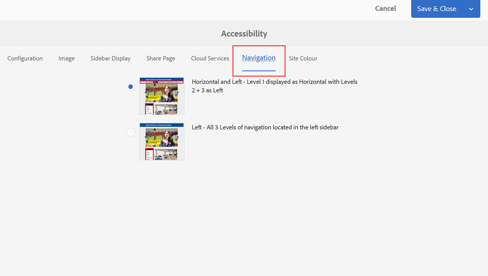Click the Accessibility heading
The height and width of the screenshot is (276, 488).
pyautogui.click(x=244, y=33)
